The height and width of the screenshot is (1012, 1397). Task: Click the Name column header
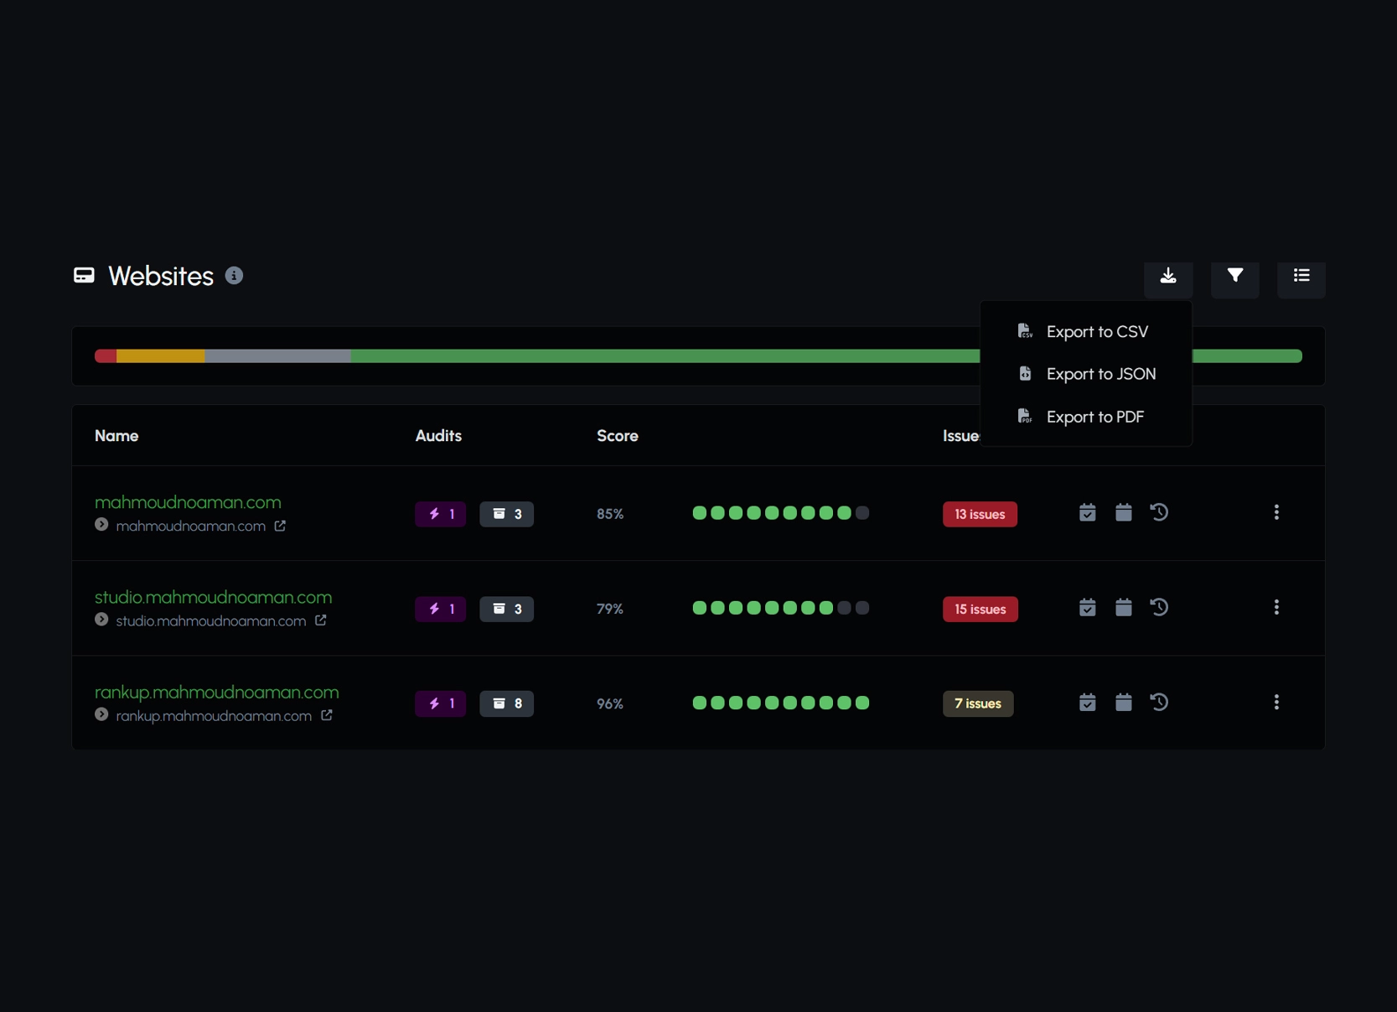(116, 436)
